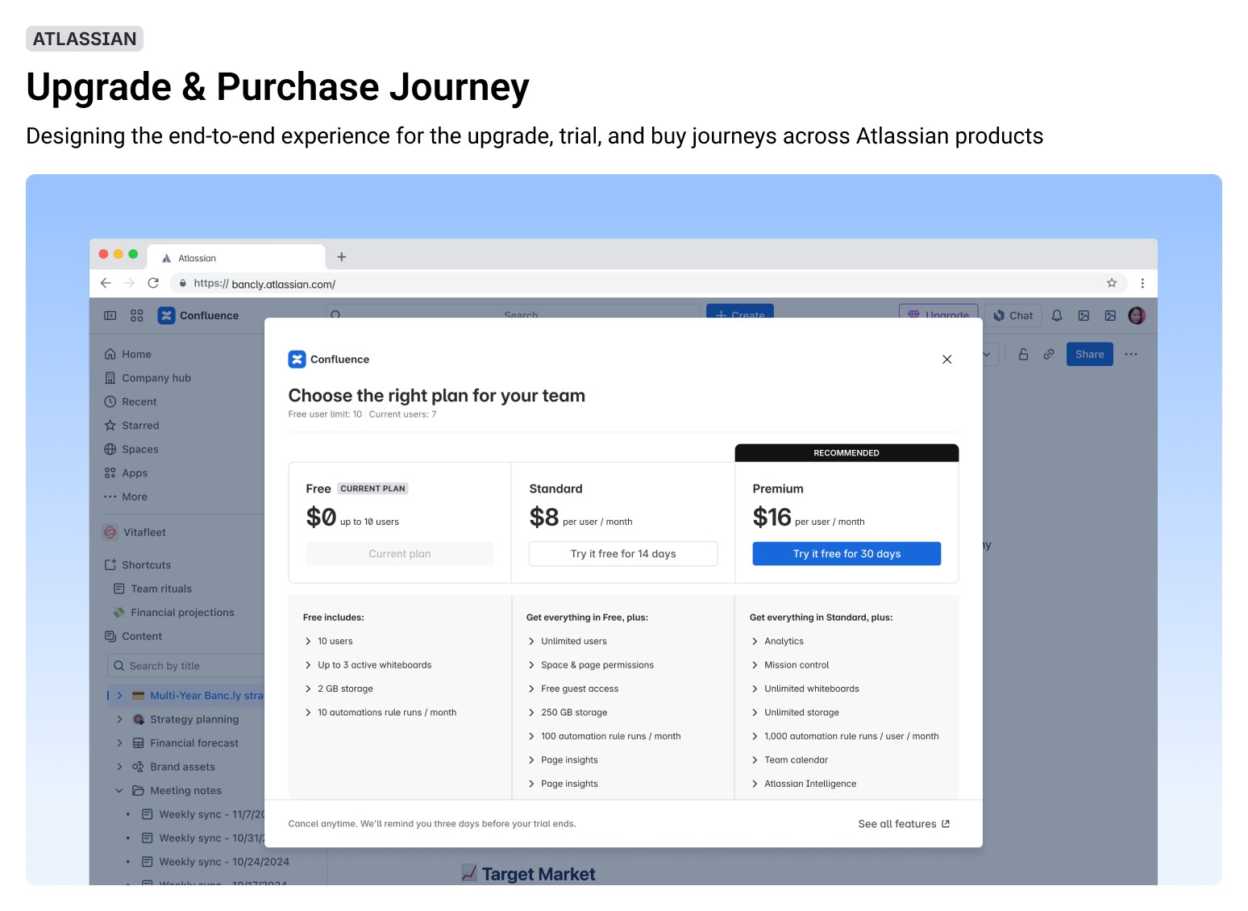Viewport: 1248px width, 911px height.
Task: Open the profile avatar in the top-right
Action: click(x=1137, y=315)
